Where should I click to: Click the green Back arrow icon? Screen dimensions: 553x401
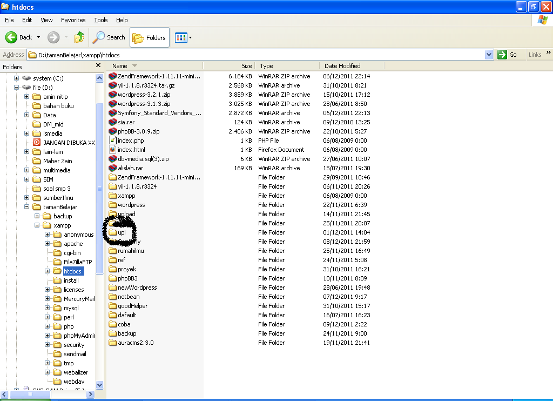click(11, 37)
